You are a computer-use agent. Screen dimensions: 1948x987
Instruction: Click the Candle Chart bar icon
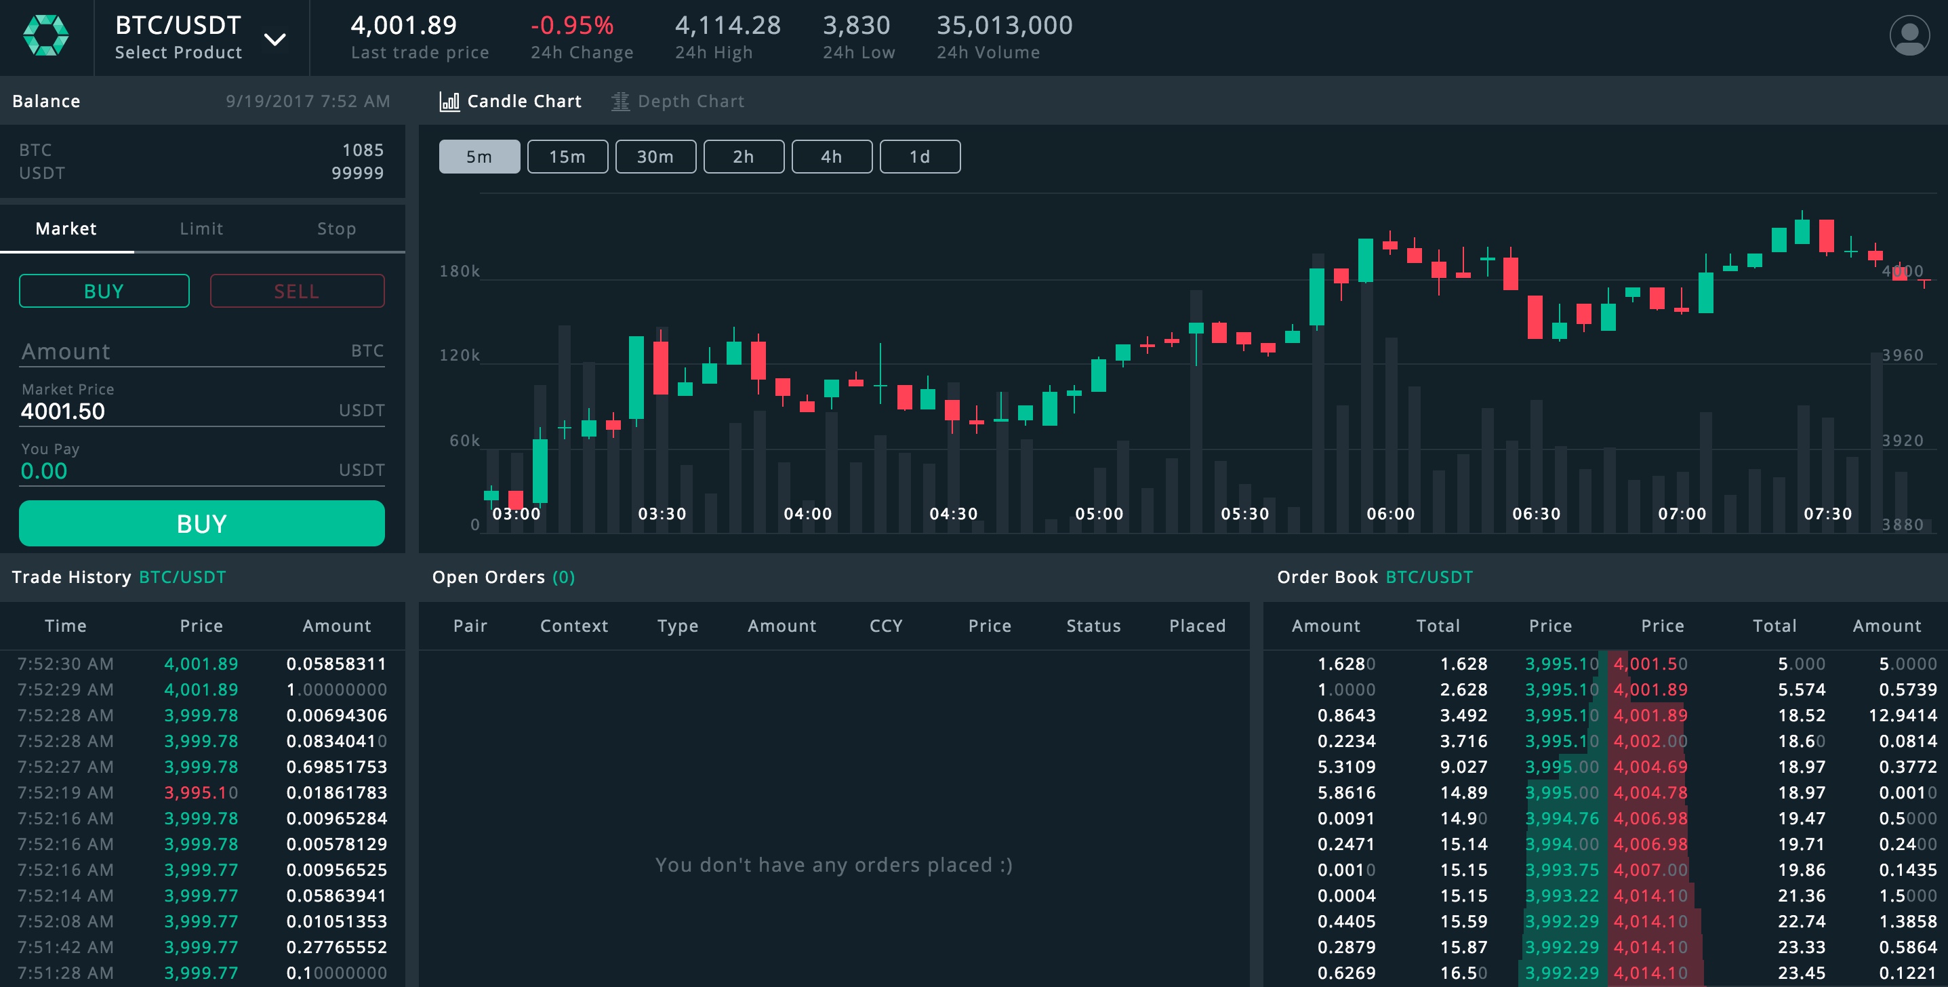click(449, 102)
